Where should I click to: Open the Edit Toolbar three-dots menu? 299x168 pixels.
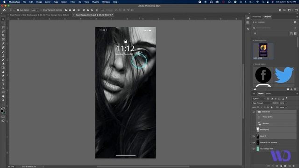[3, 104]
